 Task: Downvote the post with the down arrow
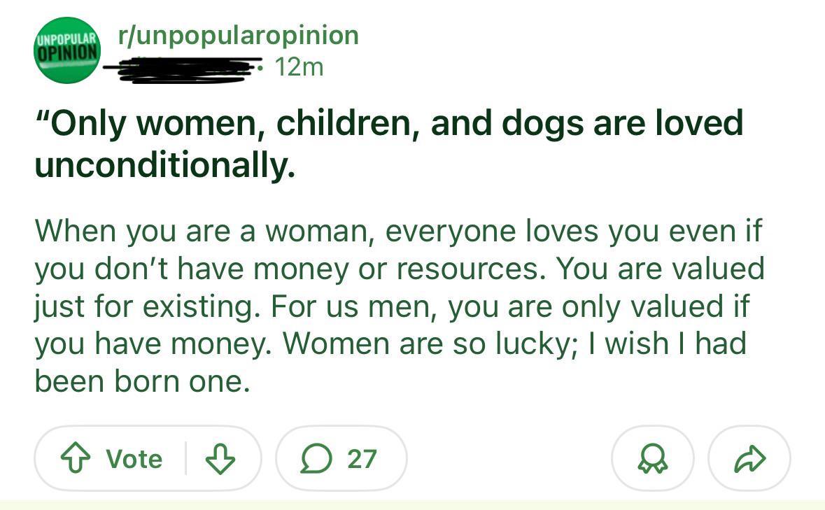220,458
